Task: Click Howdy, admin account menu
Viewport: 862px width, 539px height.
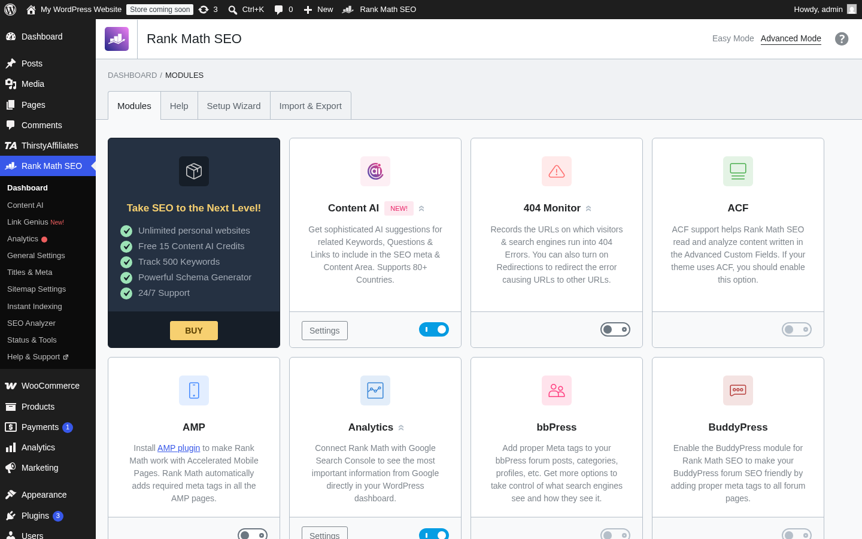Action: [x=825, y=10]
